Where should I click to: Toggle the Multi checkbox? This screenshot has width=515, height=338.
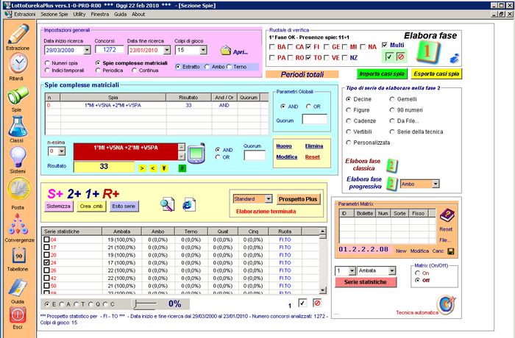point(385,45)
